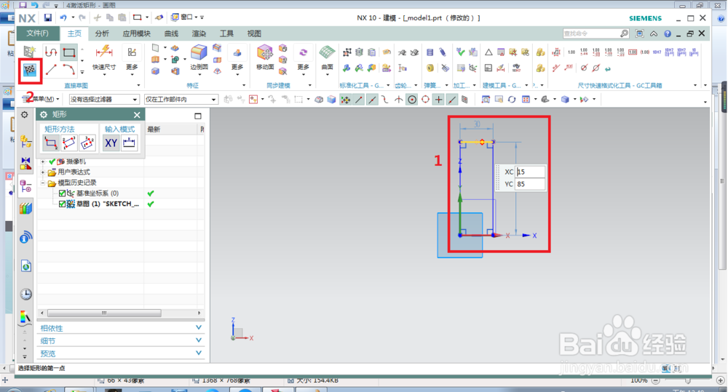Uncheck the 基准坐标系 (0) checkbox
This screenshot has height=392, width=728.
click(62, 193)
